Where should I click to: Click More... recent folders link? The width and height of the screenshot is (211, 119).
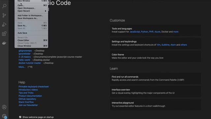tap(22, 67)
